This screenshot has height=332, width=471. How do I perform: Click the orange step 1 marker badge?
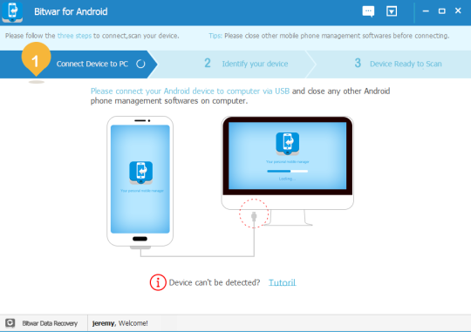pyautogui.click(x=36, y=59)
